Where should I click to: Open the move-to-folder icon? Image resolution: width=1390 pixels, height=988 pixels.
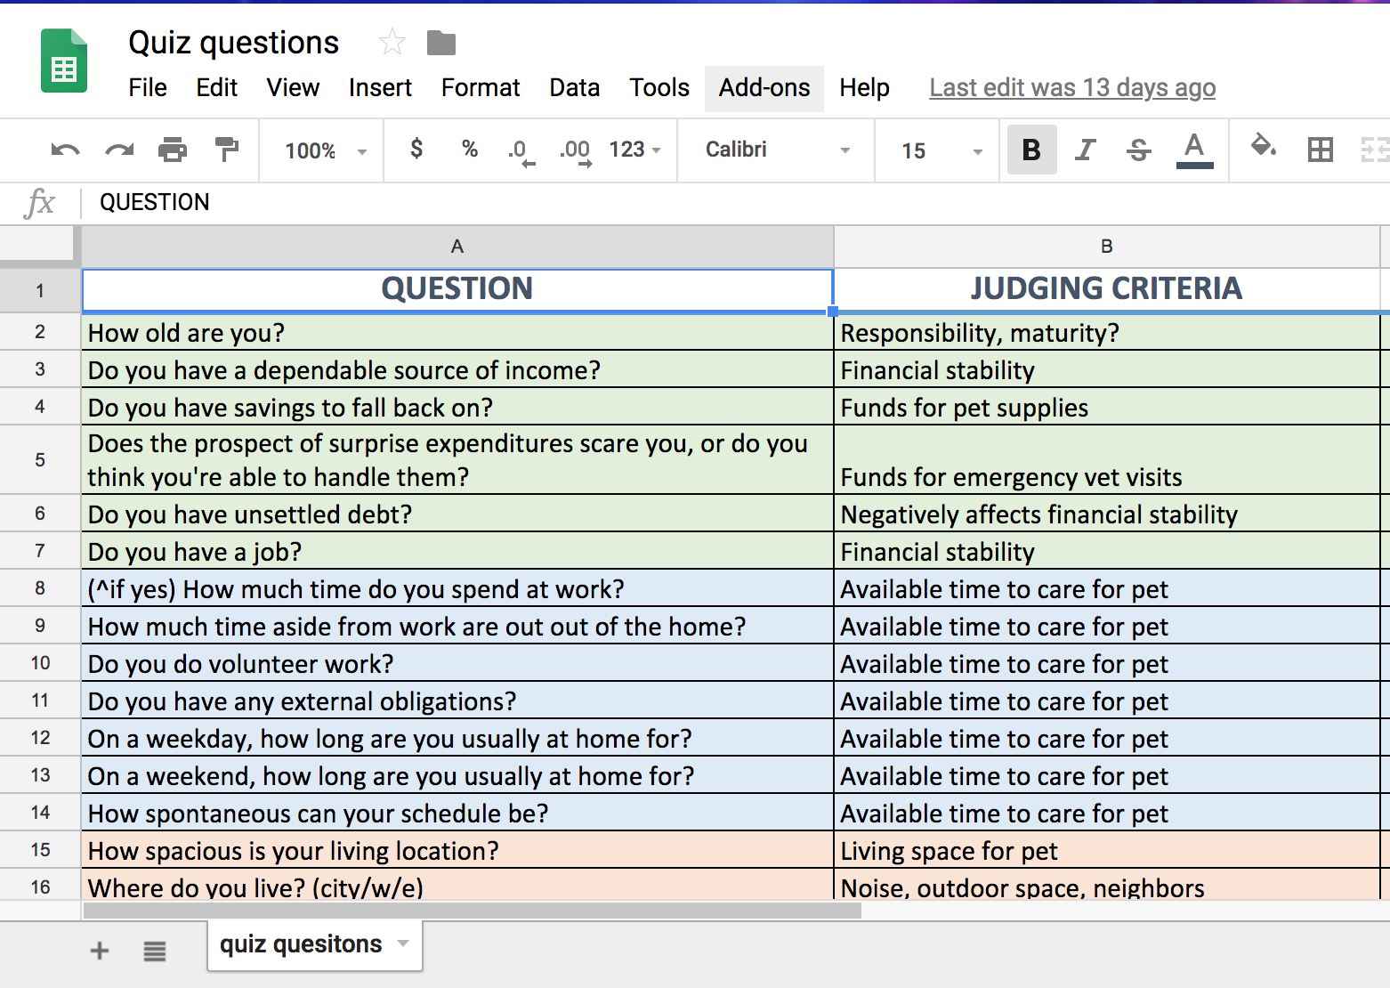pos(441,43)
